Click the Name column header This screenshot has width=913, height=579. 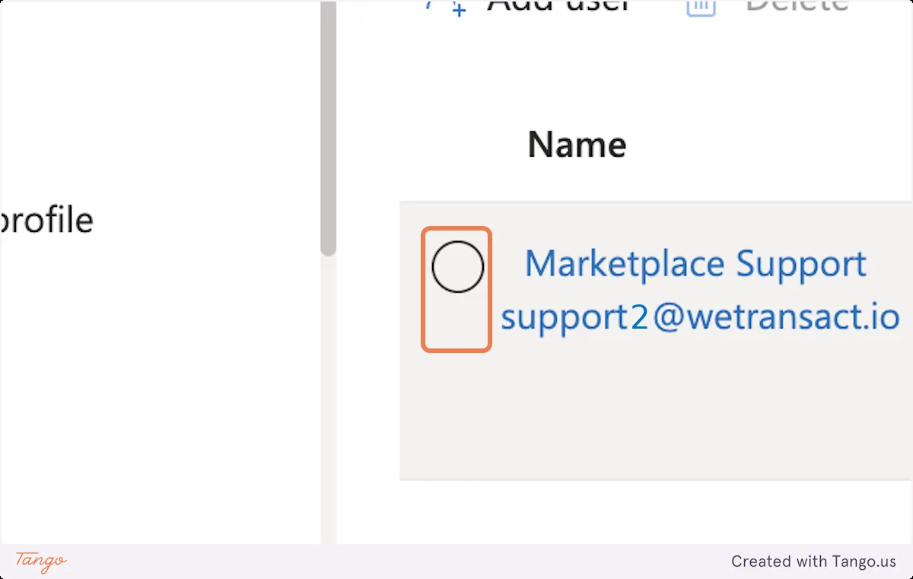pos(577,145)
